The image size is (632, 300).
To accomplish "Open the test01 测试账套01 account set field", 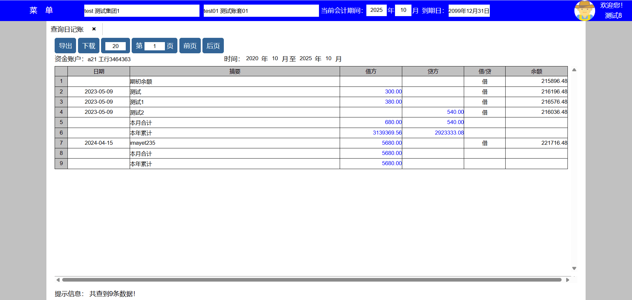I will (x=261, y=11).
